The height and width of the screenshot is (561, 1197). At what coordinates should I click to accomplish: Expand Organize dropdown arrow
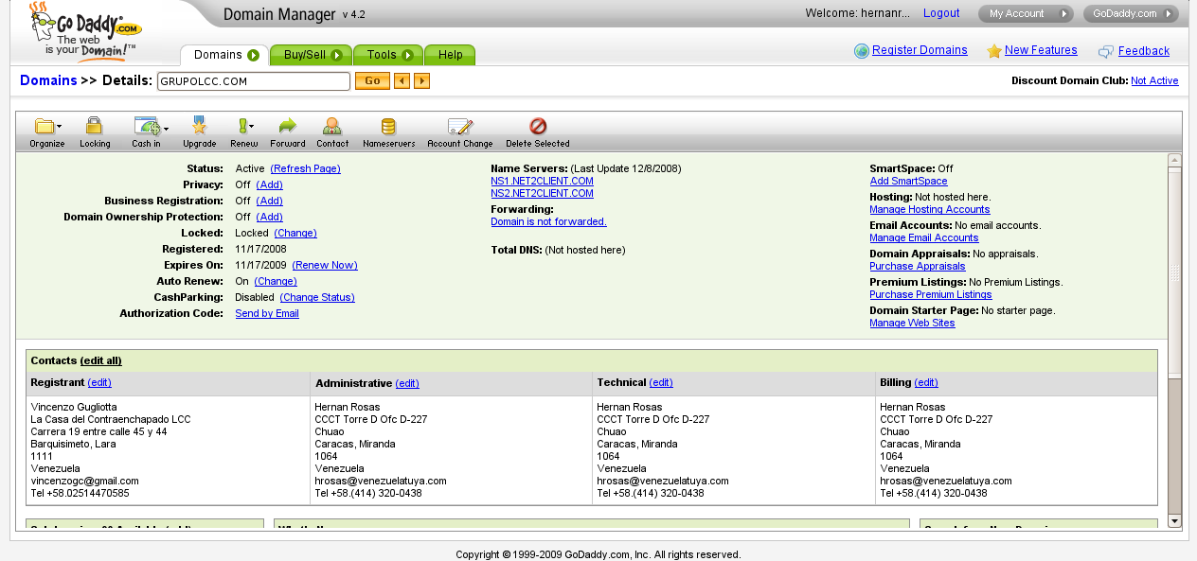[x=60, y=127]
